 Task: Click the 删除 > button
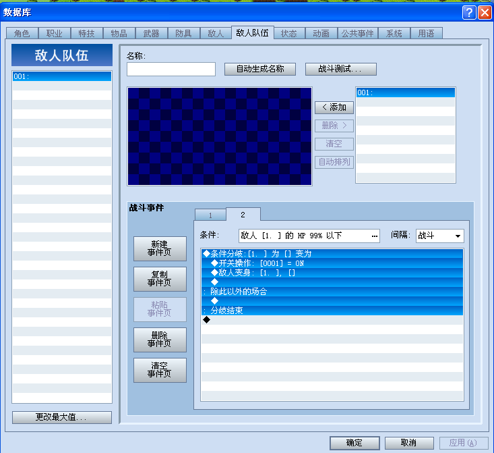pyautogui.click(x=334, y=126)
